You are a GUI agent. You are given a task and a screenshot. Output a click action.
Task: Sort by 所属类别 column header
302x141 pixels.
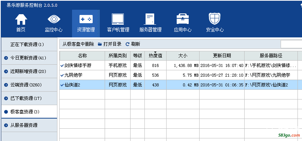[118, 56]
